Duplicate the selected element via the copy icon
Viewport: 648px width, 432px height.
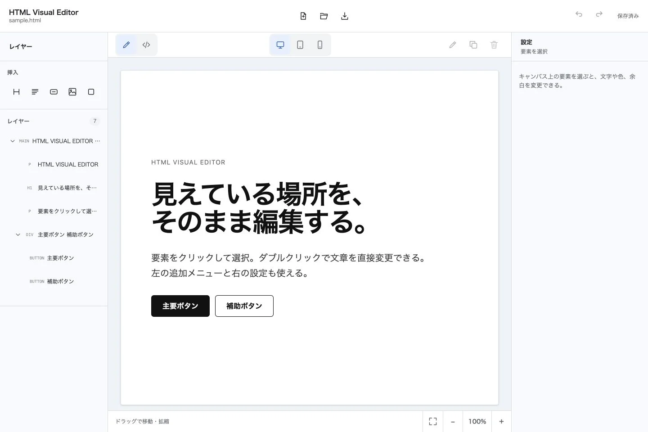coord(473,45)
